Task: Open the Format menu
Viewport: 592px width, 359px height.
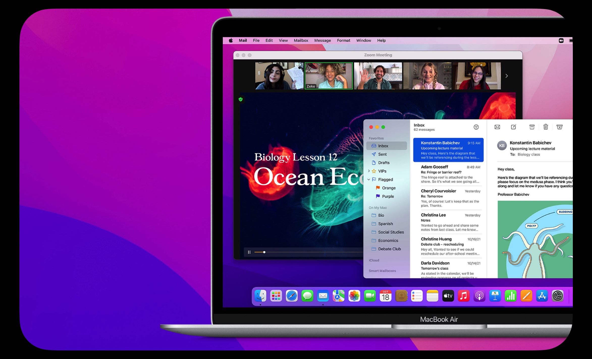Action: point(343,40)
